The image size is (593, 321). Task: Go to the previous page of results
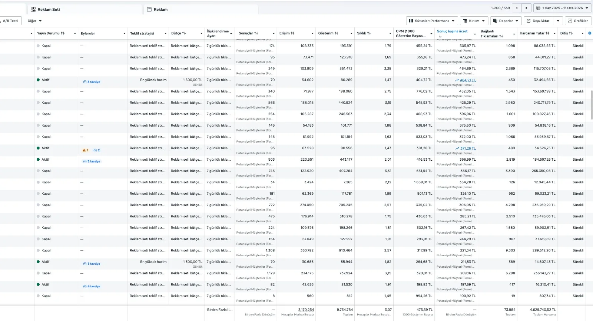click(x=517, y=8)
